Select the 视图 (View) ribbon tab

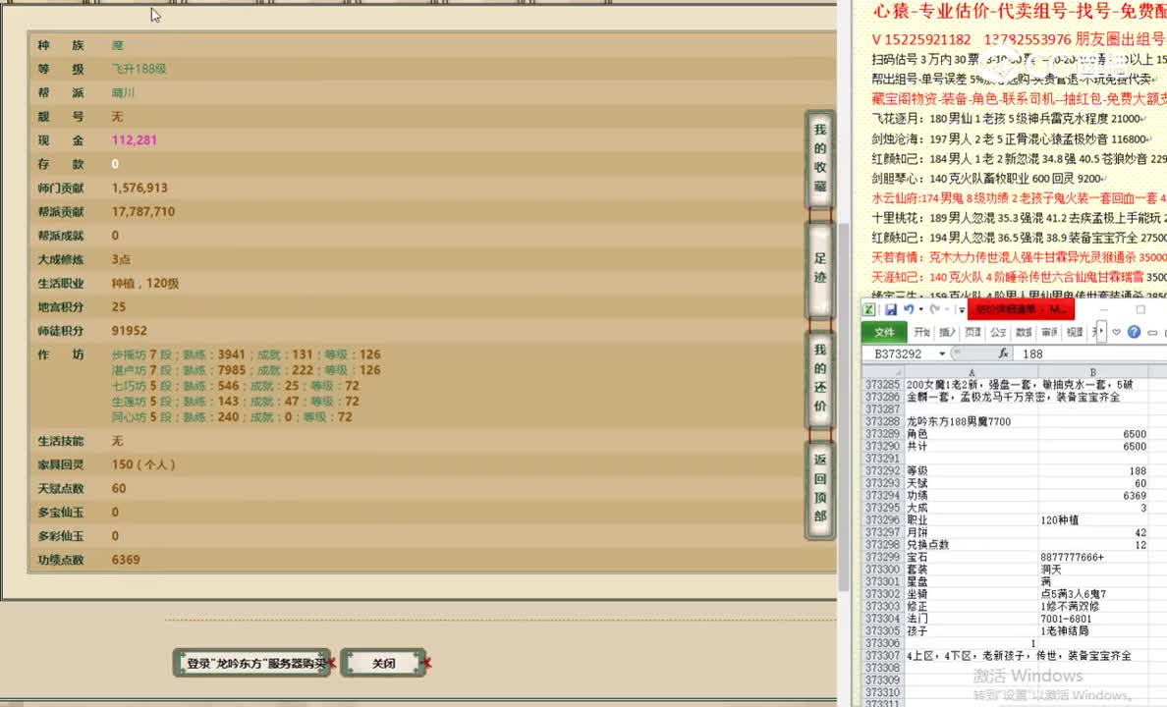(x=1075, y=332)
